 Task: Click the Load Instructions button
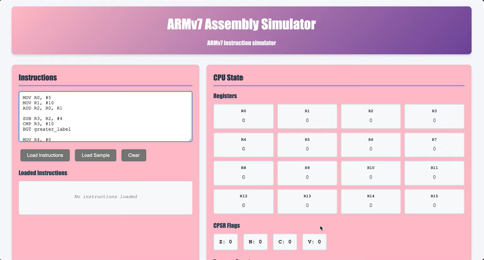click(x=45, y=155)
